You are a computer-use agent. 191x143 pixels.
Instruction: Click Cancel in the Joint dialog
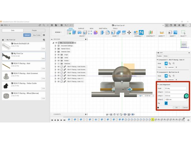[x=185, y=108]
